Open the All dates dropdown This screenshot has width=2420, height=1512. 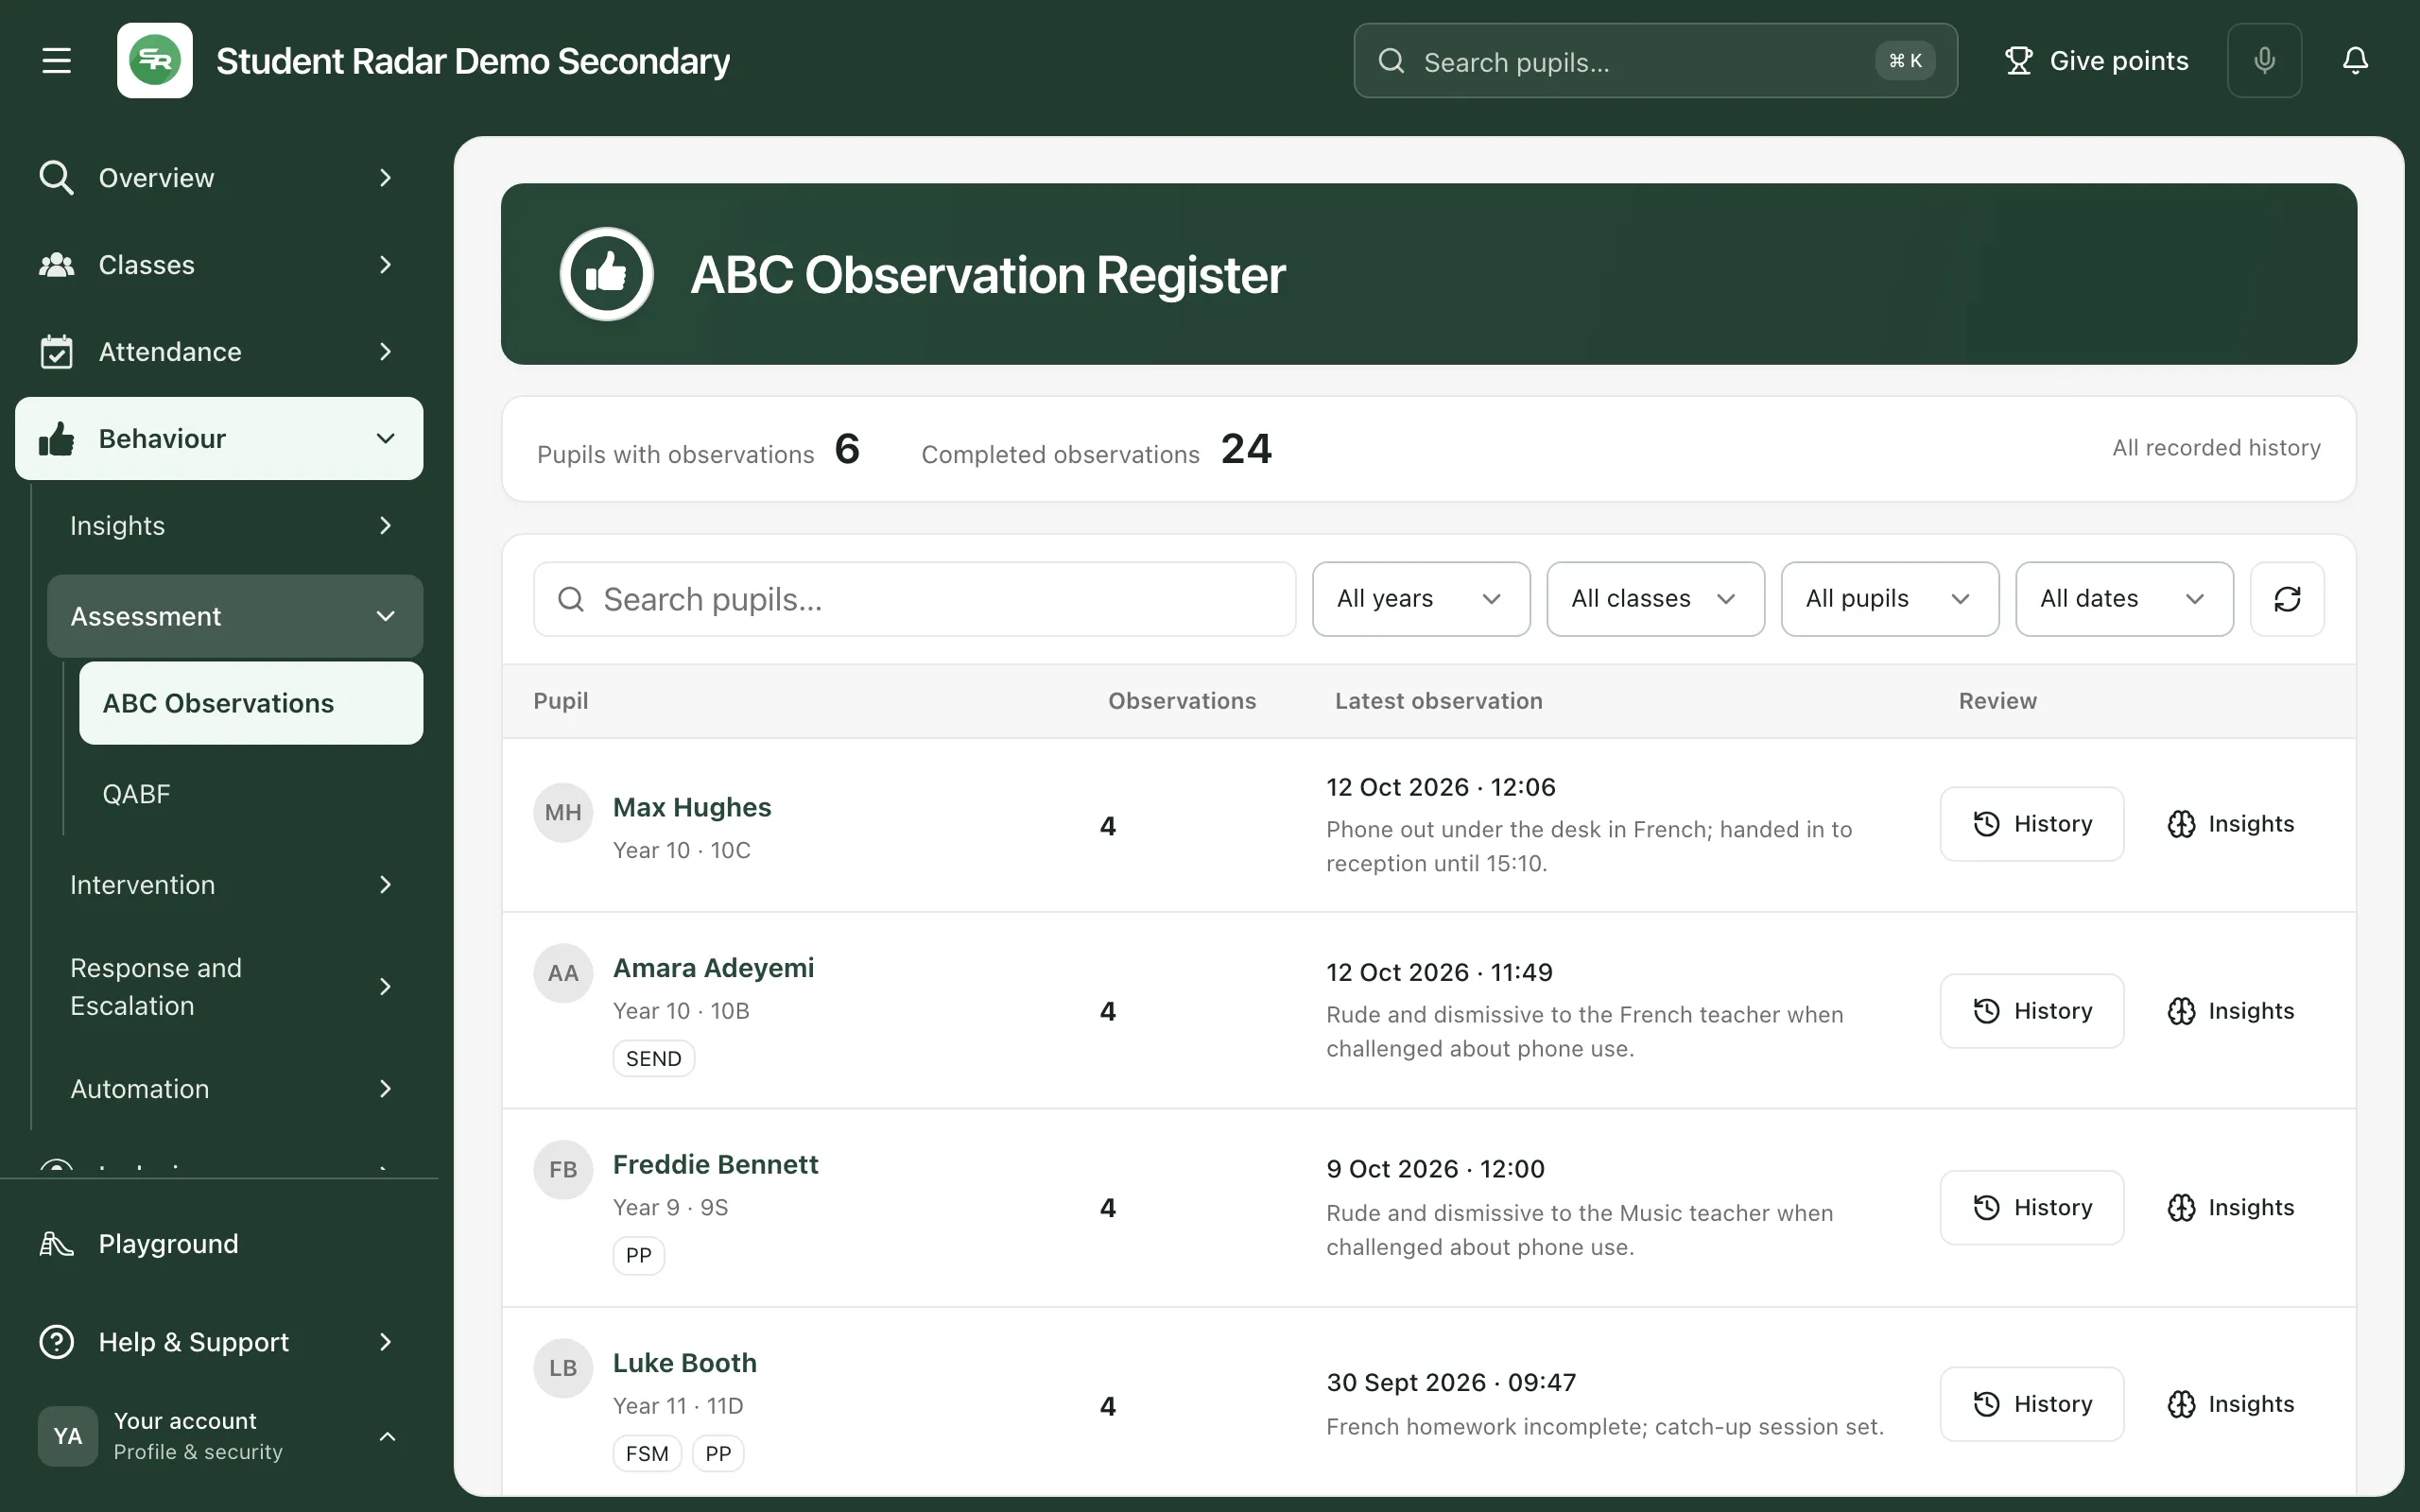tap(2124, 599)
